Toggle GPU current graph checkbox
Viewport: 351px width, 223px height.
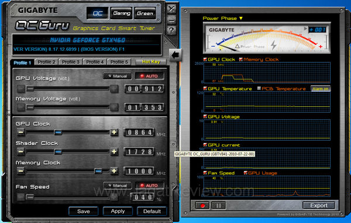coord(205,145)
